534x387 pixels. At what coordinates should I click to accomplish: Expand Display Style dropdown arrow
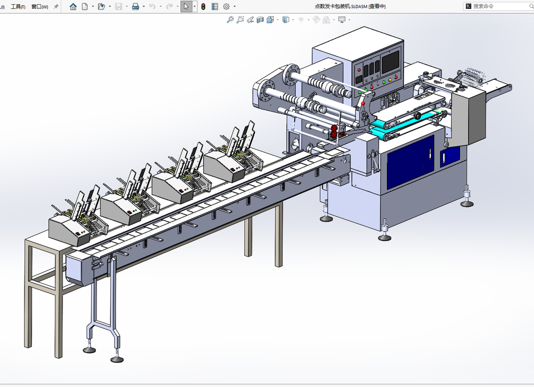tap(293, 20)
